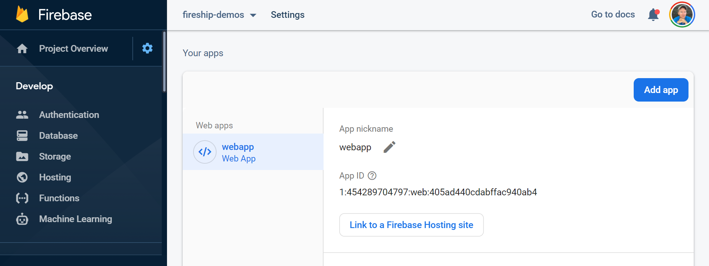This screenshot has height=266, width=709.
Task: Open the user account avatar
Action: point(682,15)
